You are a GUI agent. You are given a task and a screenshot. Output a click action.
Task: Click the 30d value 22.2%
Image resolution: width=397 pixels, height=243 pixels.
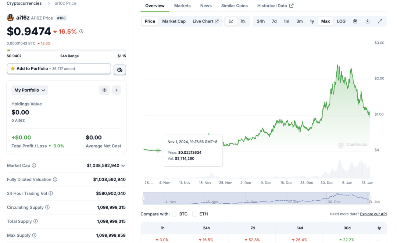tap(347, 240)
